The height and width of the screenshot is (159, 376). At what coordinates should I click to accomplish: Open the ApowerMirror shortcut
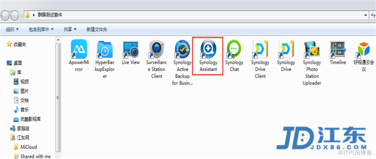click(x=79, y=56)
